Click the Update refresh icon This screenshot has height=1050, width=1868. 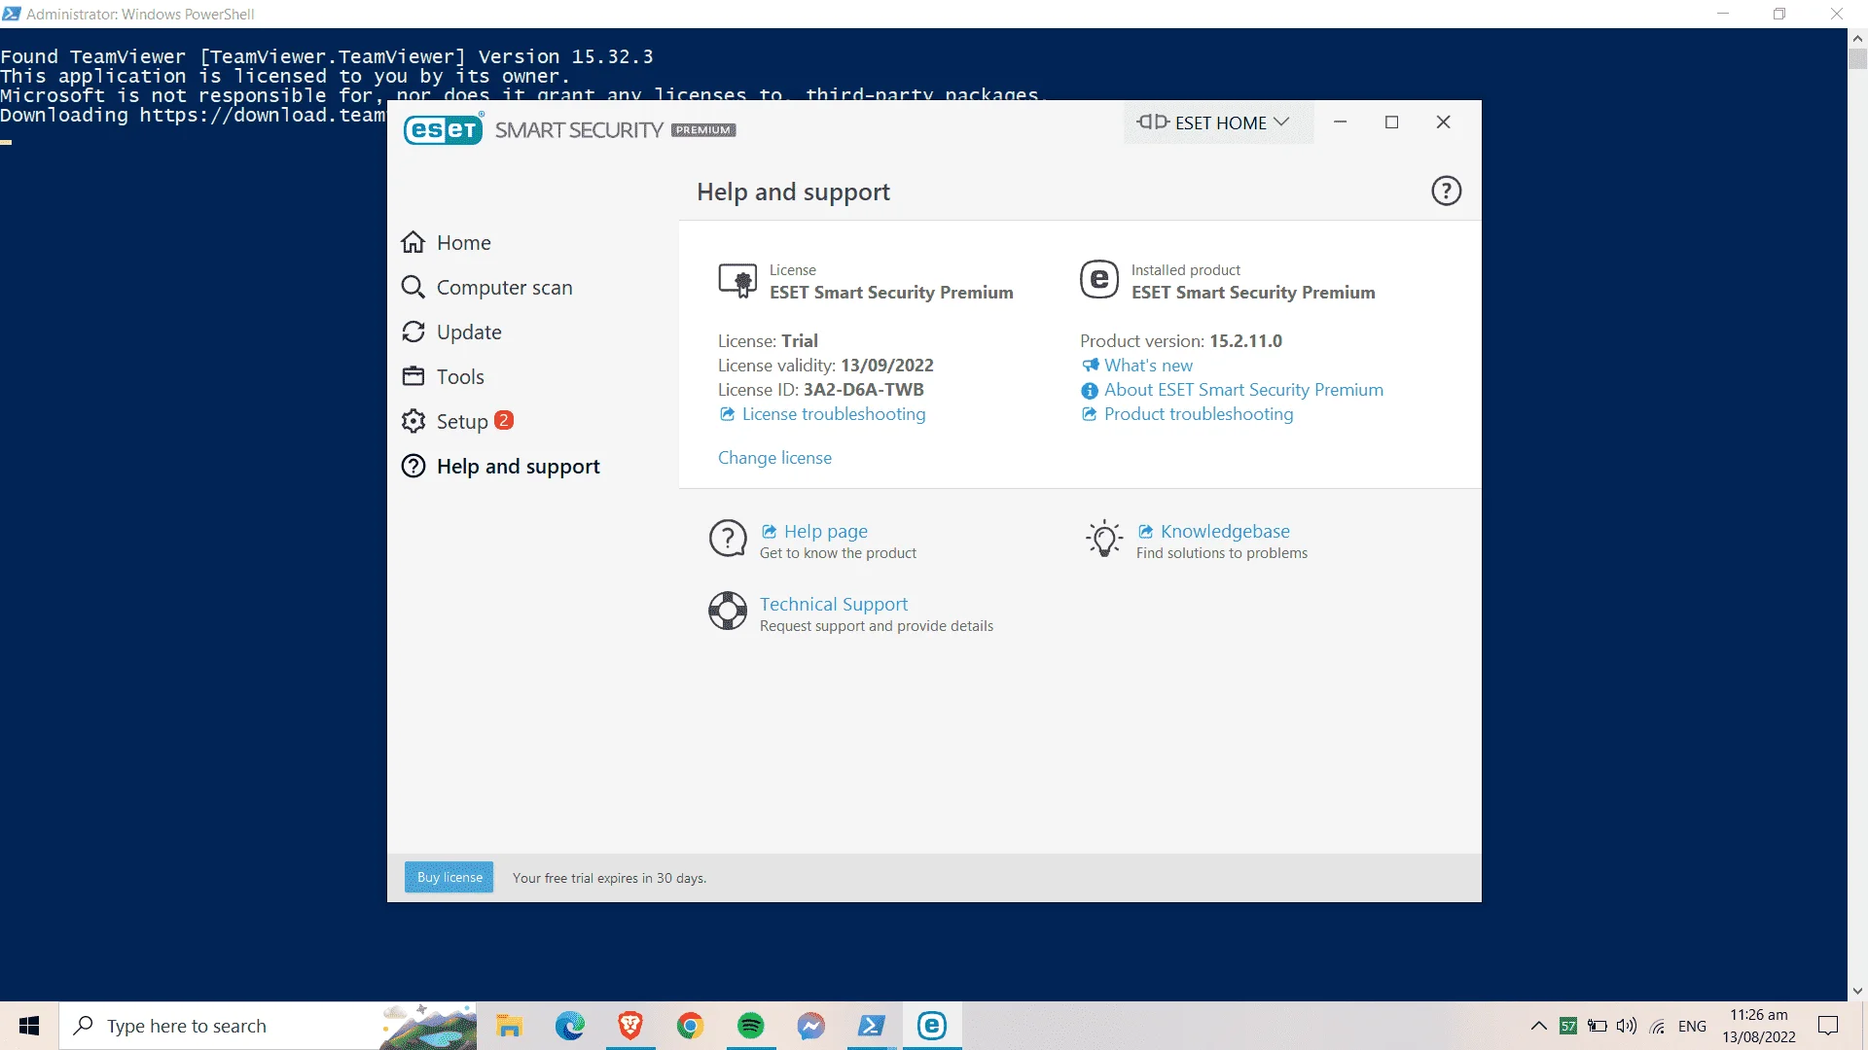[x=413, y=332]
